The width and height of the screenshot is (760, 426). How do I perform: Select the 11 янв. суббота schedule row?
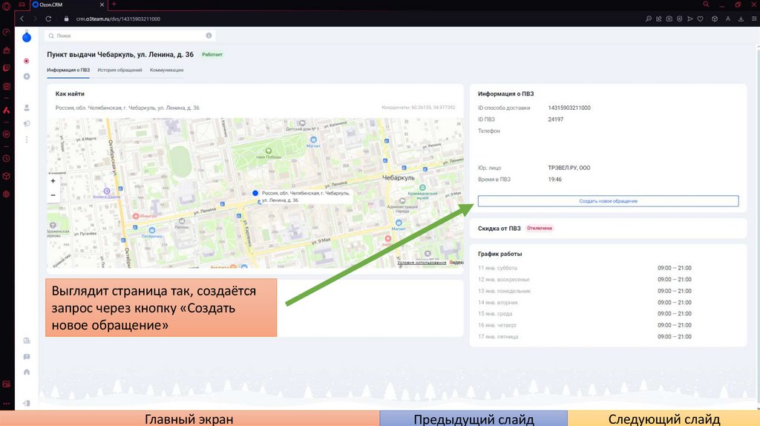click(585, 268)
